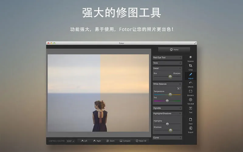The height and width of the screenshot is (152, 243).
Task: Click the Temperature slider handle
Action: point(170,95)
